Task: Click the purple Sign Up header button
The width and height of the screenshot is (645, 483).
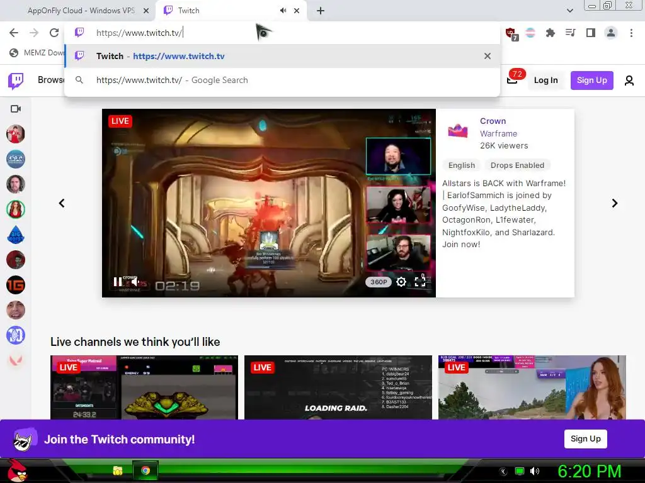Action: click(591, 80)
